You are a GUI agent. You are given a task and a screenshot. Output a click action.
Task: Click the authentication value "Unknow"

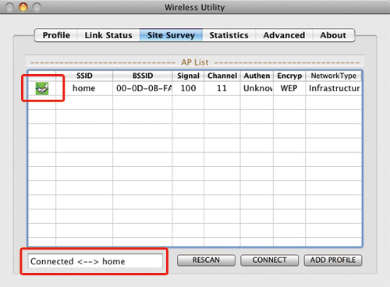257,88
